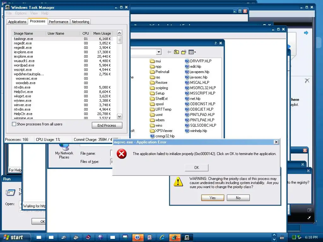Go up one folder level in file dialog

[x=176, y=52]
